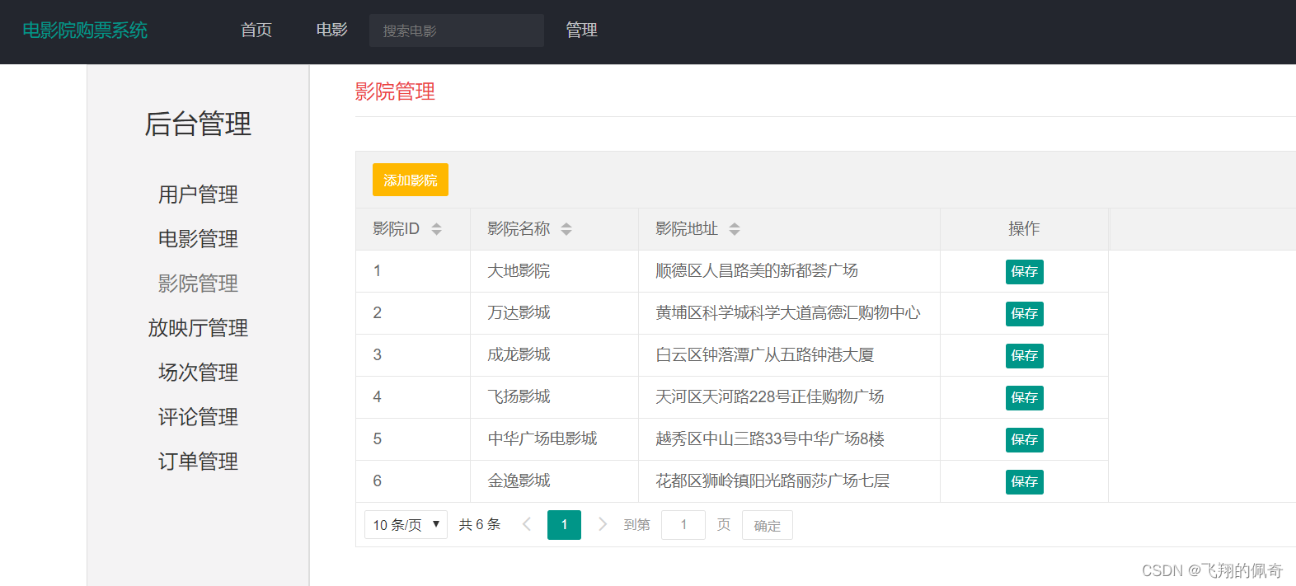Select page 1 in pagination

(564, 524)
